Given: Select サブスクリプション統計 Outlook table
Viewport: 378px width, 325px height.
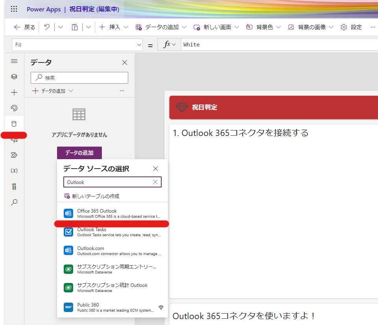Looking at the screenshot, I should (x=112, y=288).
